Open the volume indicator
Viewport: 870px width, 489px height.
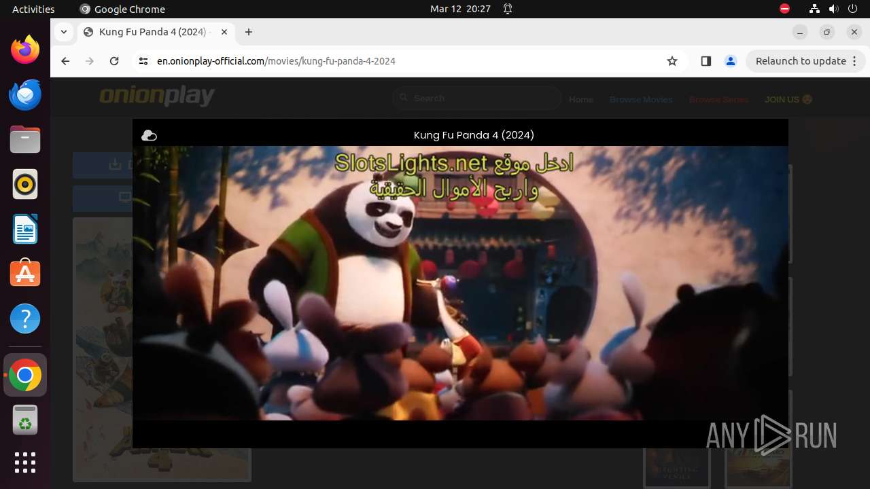(x=833, y=10)
